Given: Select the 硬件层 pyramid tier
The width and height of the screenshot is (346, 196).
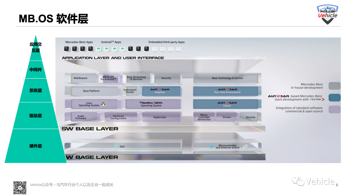Looking at the screenshot, I should [36, 146].
